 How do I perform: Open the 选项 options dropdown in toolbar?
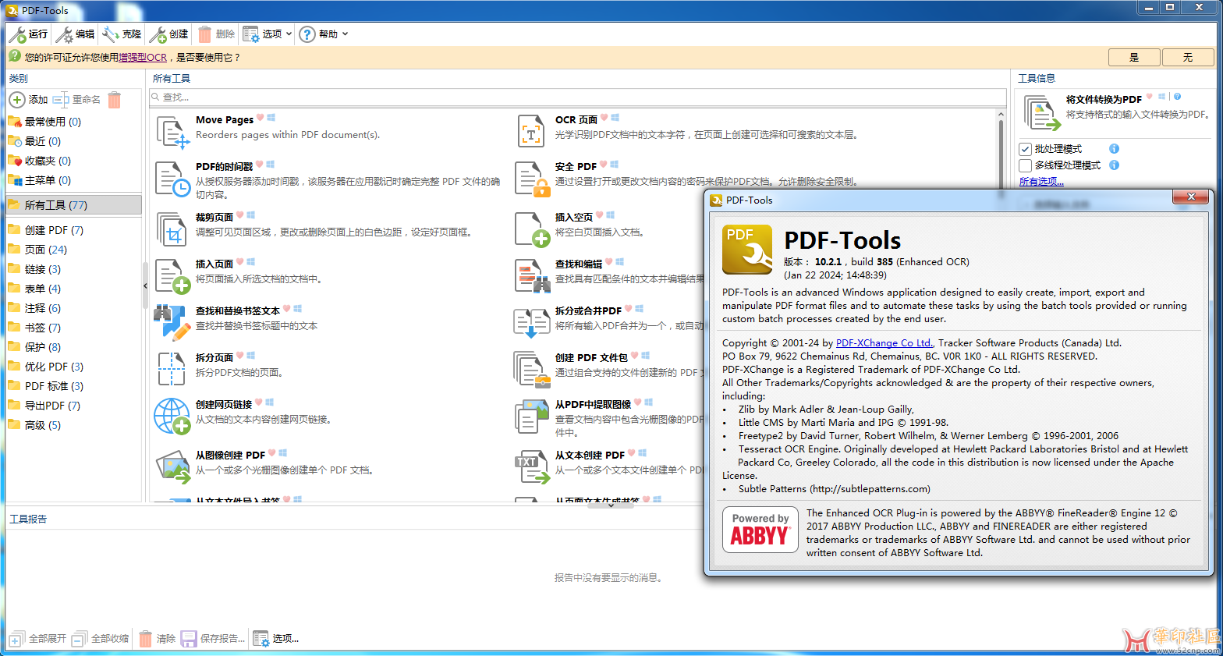click(268, 34)
